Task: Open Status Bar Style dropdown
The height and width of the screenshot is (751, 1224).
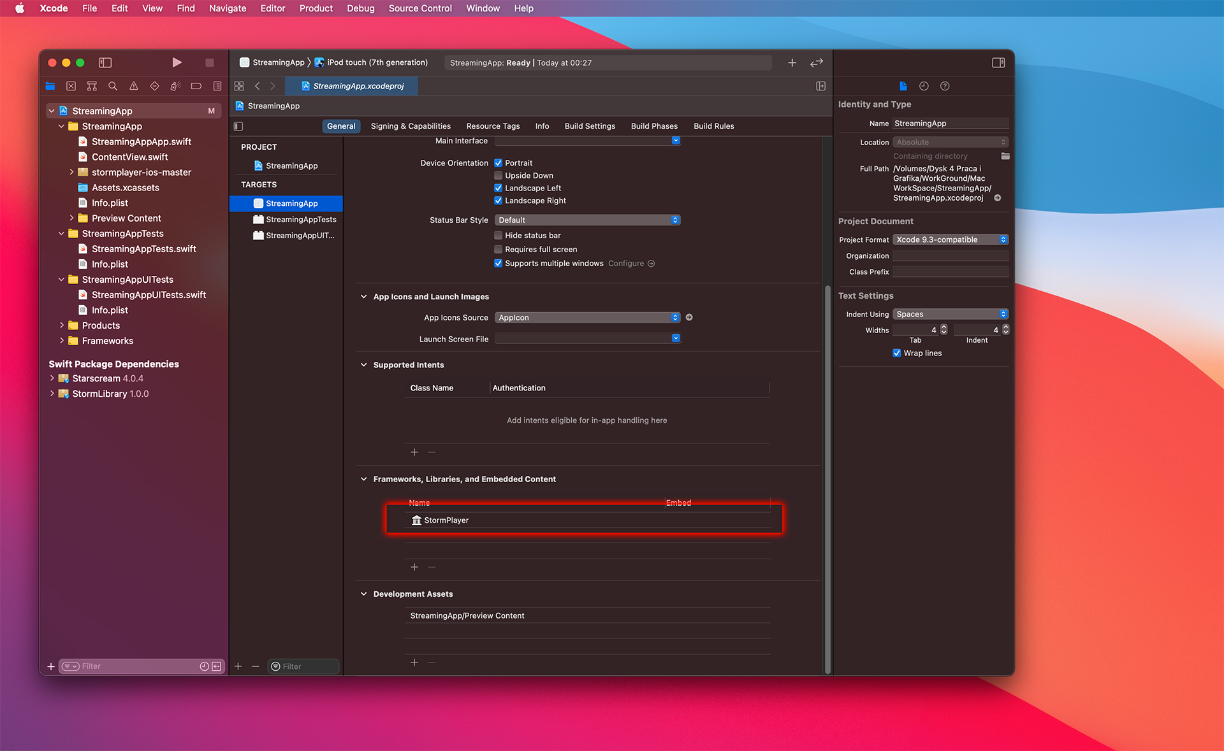Action: [x=587, y=220]
